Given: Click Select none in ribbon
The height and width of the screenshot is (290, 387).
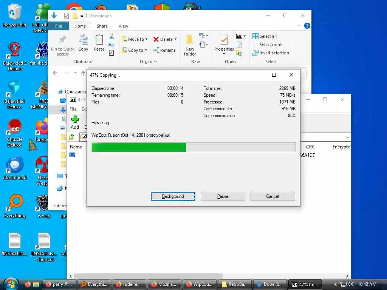Looking at the screenshot, I should pos(268,45).
